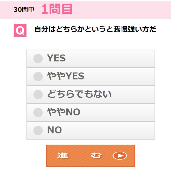Click empty area of the pink header bar
This screenshot has height=174, width=171.
(x=122, y=10)
